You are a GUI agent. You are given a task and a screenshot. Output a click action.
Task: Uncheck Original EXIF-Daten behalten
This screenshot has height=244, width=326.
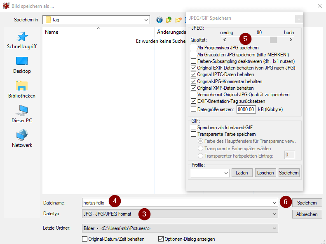click(x=194, y=68)
